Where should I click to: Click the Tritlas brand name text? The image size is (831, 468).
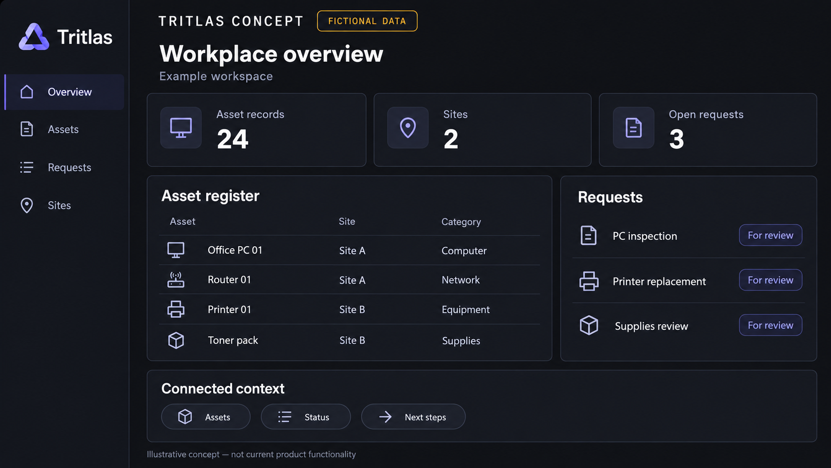[84, 37]
